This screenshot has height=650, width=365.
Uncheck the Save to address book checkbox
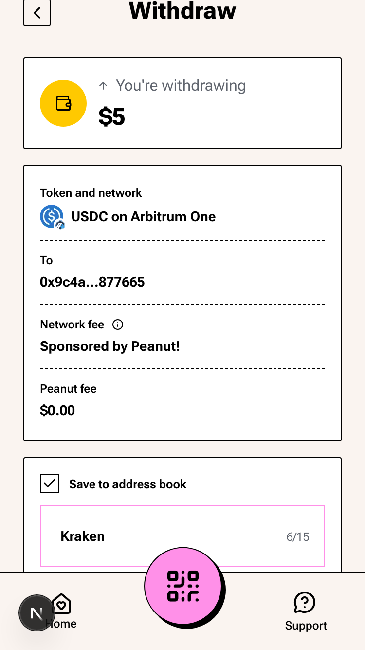50,483
